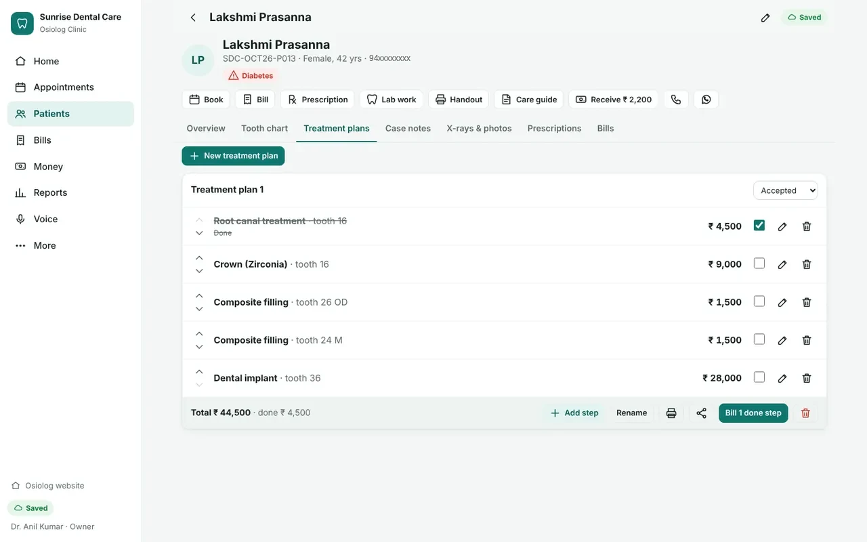Go back using the arrow beside Lakshmi Prasanna
Viewport: 867px width, 542px height.
(193, 18)
